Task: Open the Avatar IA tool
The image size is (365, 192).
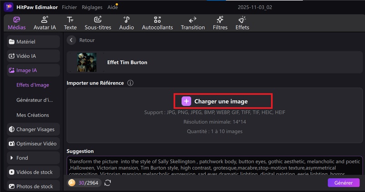Action: (45, 23)
